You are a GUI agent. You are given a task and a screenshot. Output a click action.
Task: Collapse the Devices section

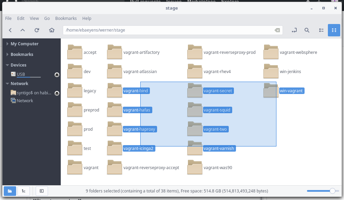[7, 65]
